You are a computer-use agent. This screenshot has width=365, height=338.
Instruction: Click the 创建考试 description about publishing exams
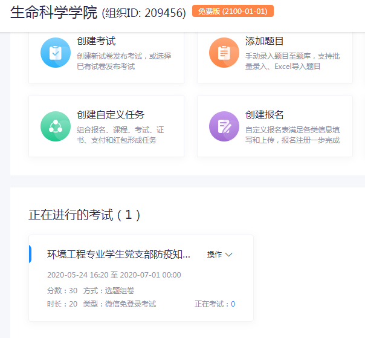point(124,61)
